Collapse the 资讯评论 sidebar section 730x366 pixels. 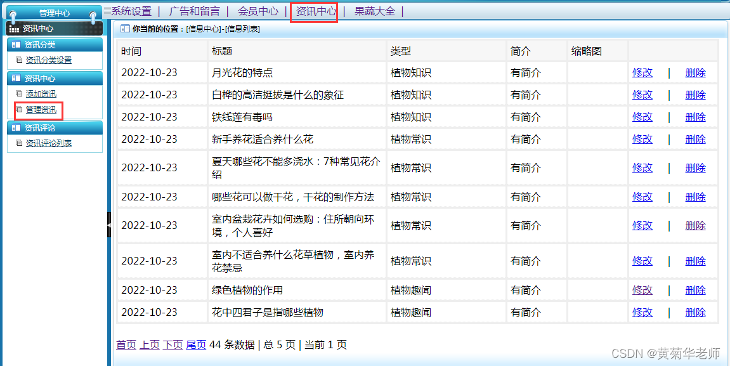pyautogui.click(x=55, y=127)
